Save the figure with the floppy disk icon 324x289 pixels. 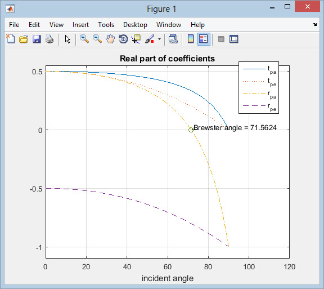tap(37, 39)
